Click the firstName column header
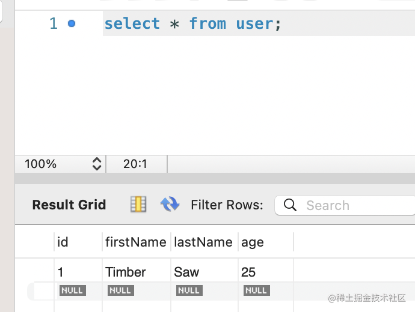 135,242
